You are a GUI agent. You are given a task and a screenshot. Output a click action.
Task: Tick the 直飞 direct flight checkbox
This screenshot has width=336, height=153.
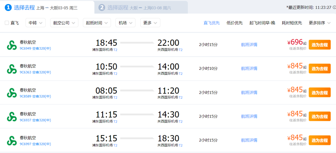7,23
